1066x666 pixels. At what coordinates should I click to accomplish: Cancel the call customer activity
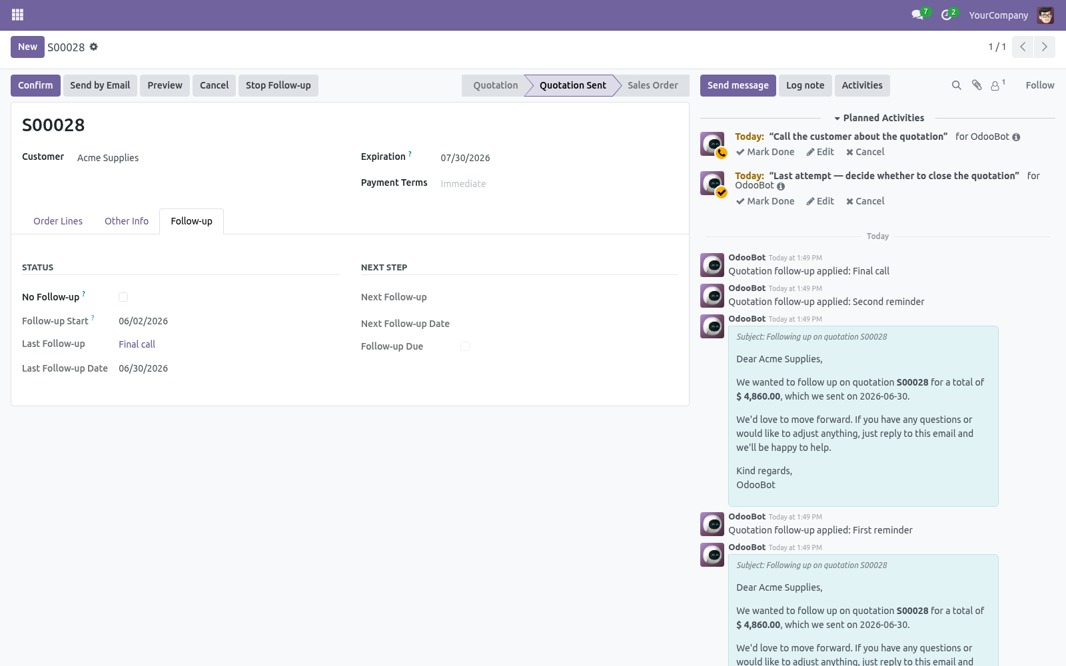[x=865, y=152]
